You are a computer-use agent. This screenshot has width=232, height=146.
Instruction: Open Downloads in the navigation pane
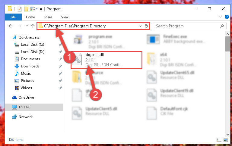tap(30, 66)
